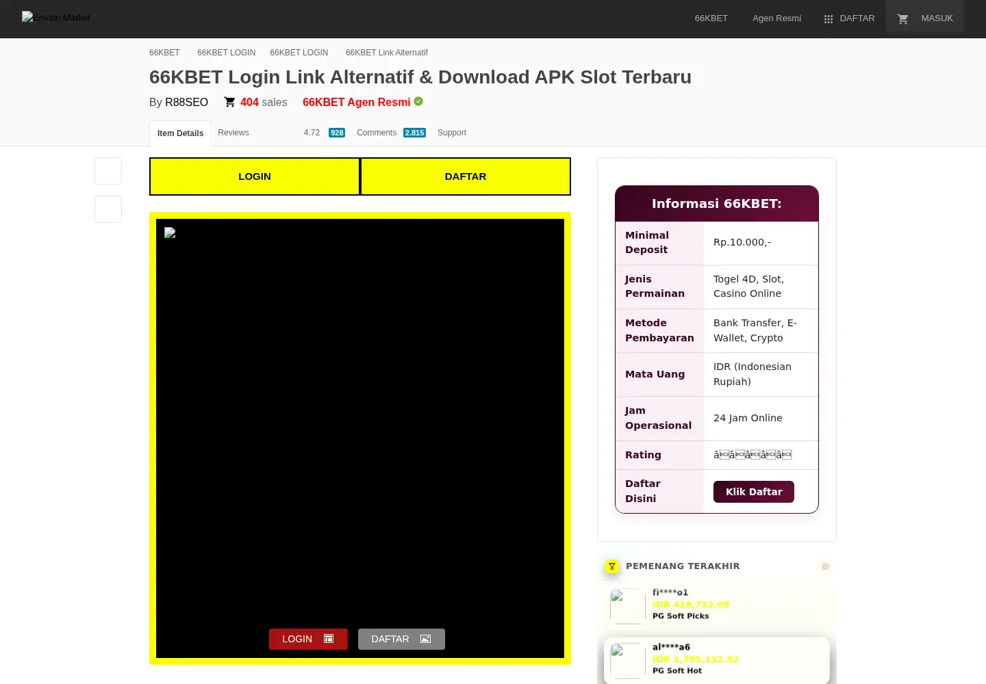986x684 pixels.
Task: Click the Envato Market logo
Action: point(56,18)
